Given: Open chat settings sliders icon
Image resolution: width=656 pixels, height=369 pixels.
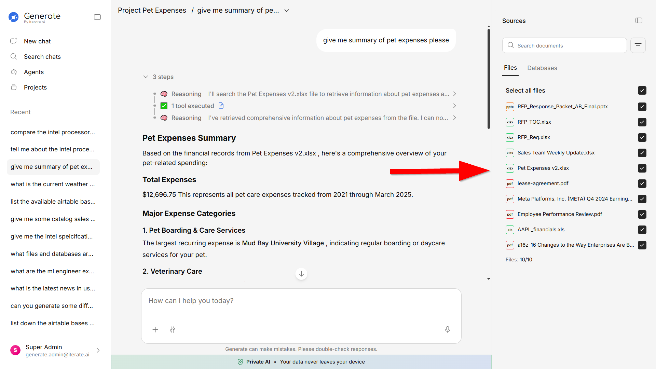Looking at the screenshot, I should [173, 330].
